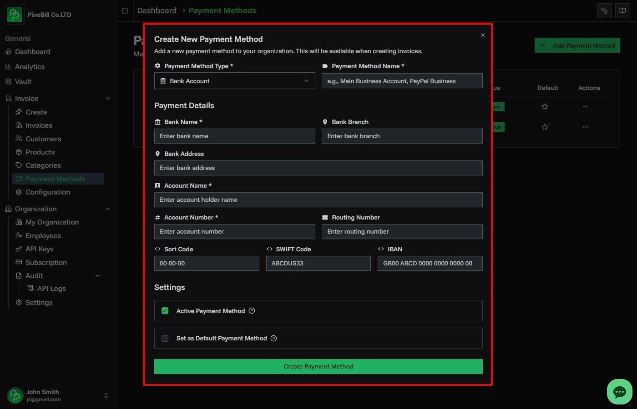
Task: Uncheck Active Payment Method
Action: 165,311
